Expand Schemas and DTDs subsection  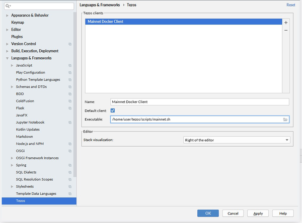[12, 87]
